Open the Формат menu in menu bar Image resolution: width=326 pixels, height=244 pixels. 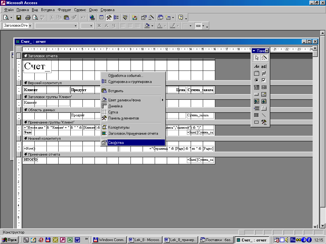click(x=64, y=10)
